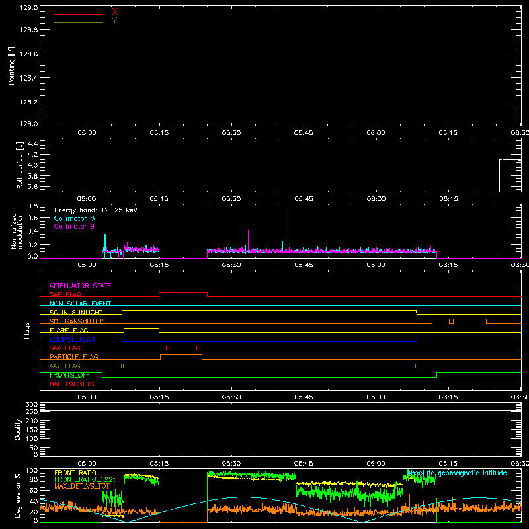This screenshot has height=529, width=529.
Task: Click the ECLIPSE_FLAG label
Action: coord(72,339)
